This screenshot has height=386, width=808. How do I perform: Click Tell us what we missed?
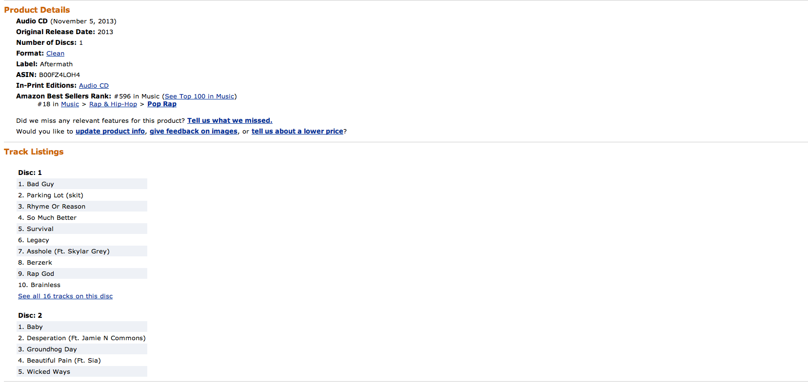tap(230, 121)
